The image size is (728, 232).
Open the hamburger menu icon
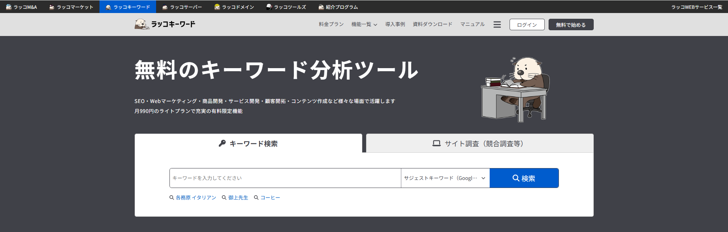[x=497, y=25]
